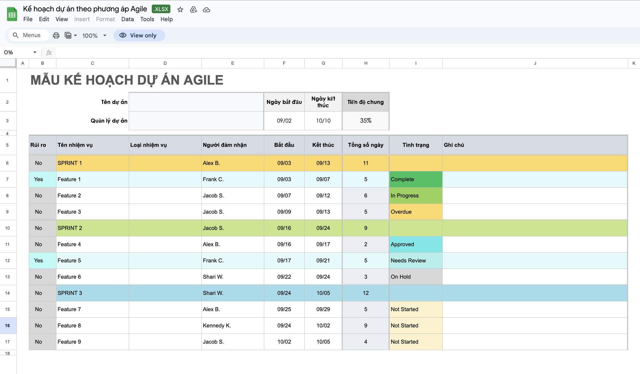Check the cloud save status icon
640x374 pixels.
click(207, 10)
